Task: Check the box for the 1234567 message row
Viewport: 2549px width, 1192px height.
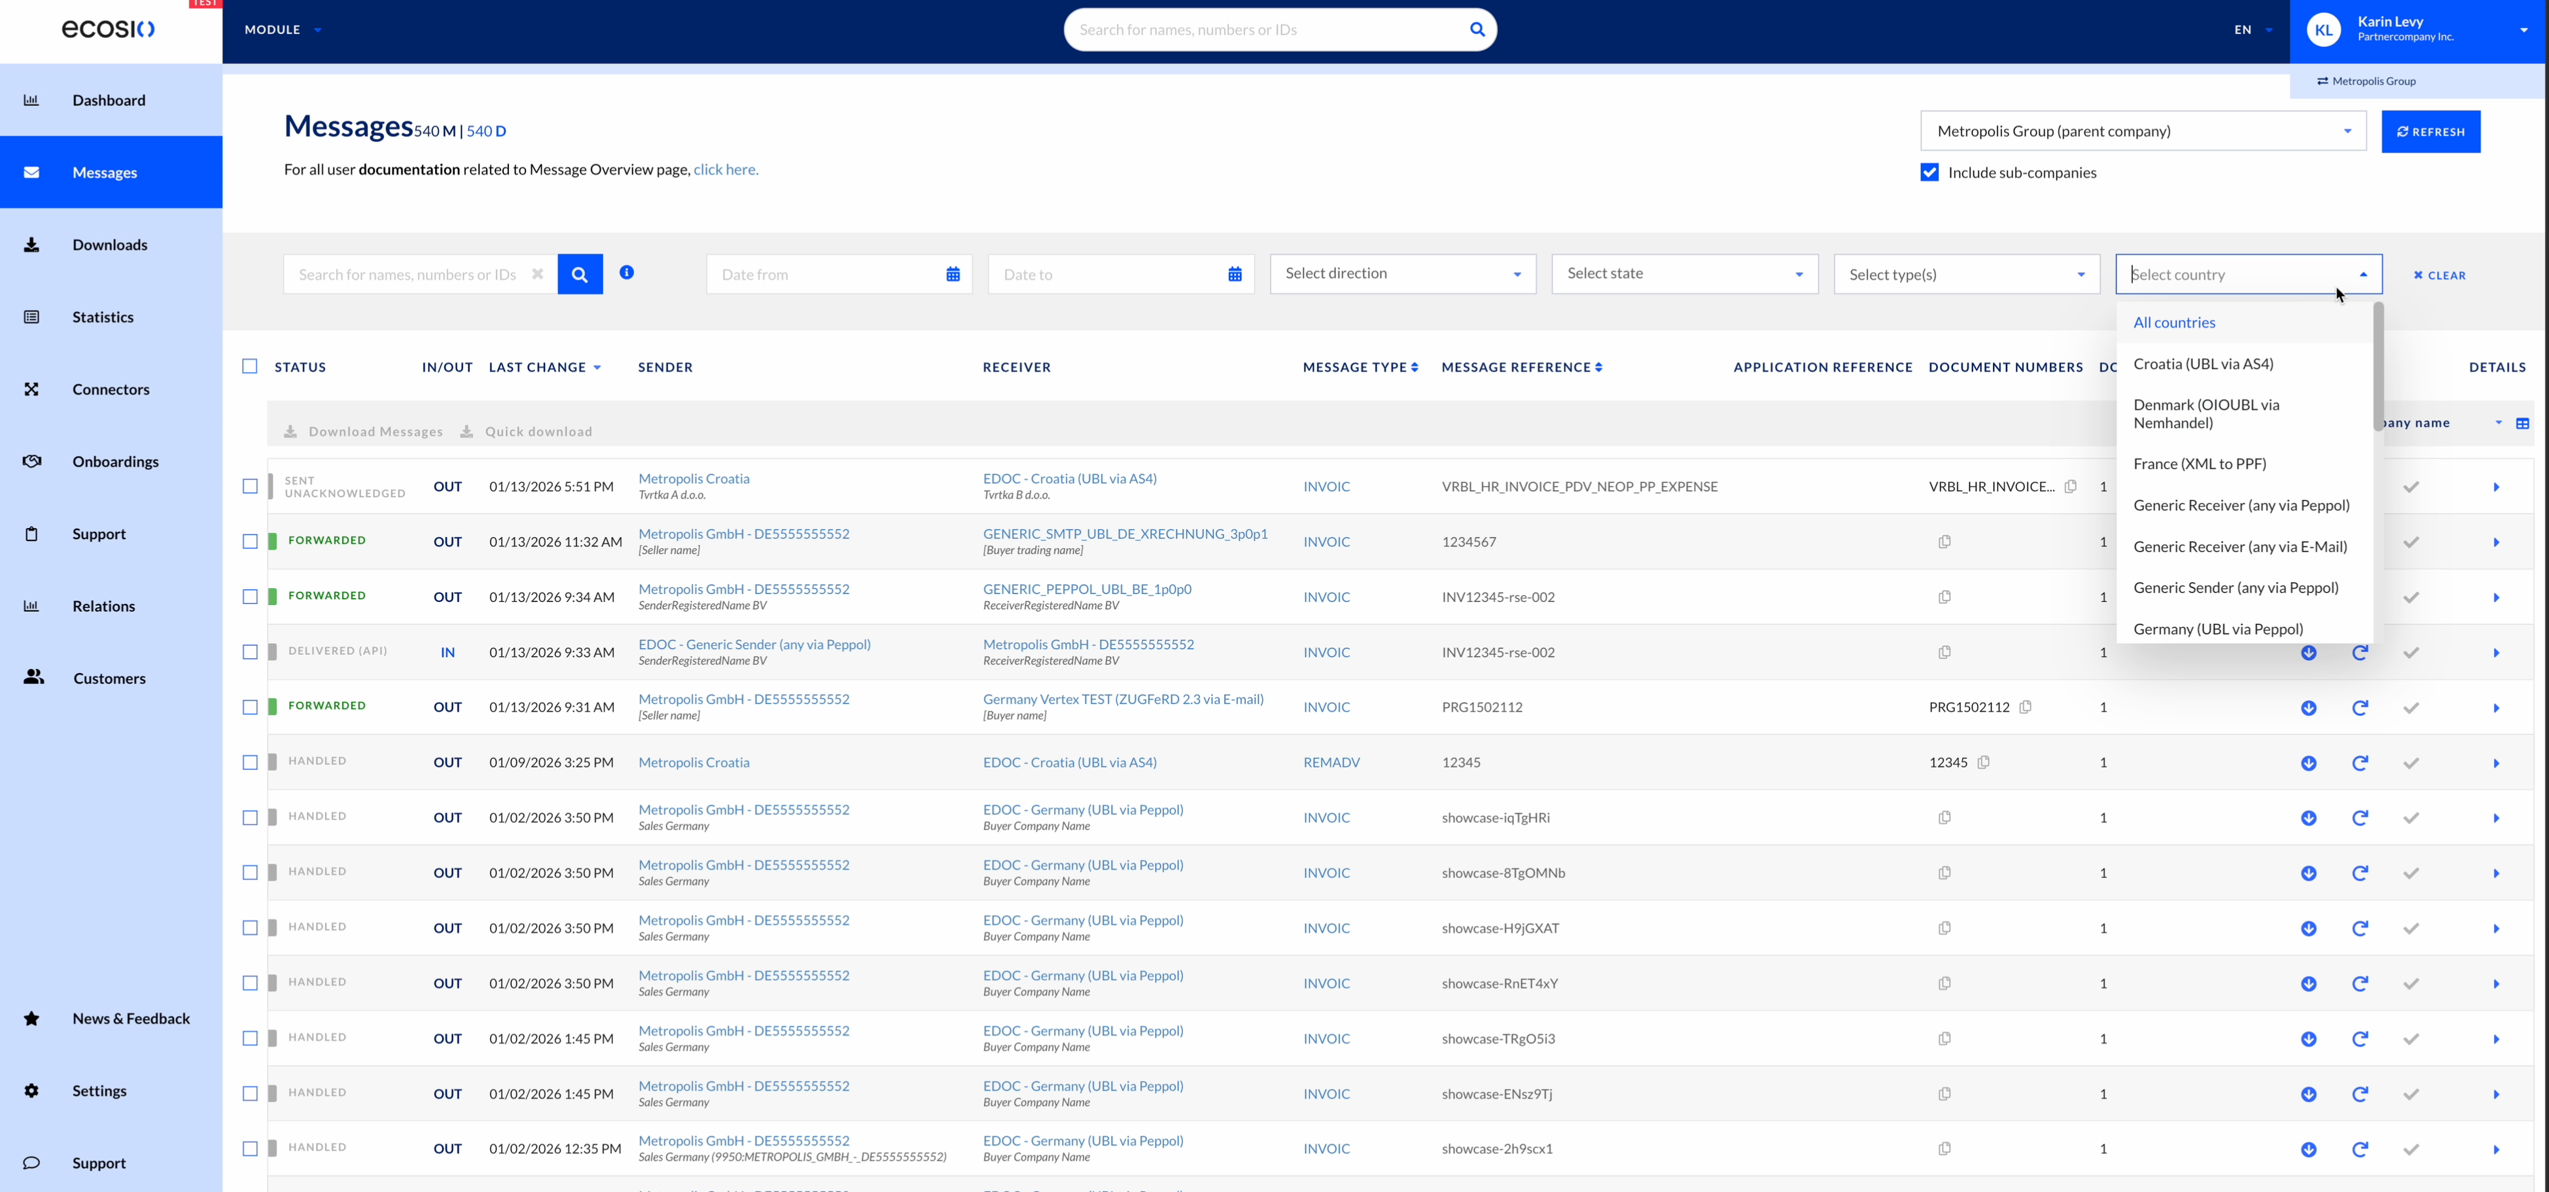Action: pyautogui.click(x=249, y=541)
